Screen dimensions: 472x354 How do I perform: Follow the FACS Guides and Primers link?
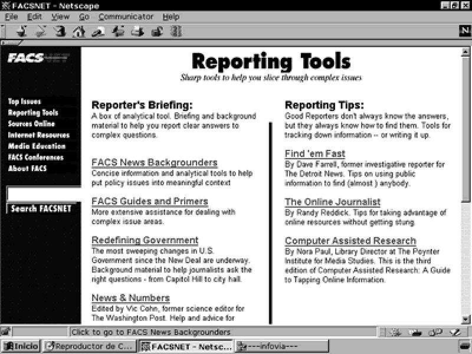coord(150,201)
